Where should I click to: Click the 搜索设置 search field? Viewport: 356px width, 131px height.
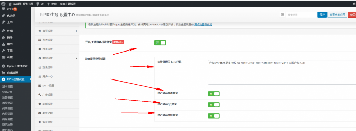click(301, 15)
